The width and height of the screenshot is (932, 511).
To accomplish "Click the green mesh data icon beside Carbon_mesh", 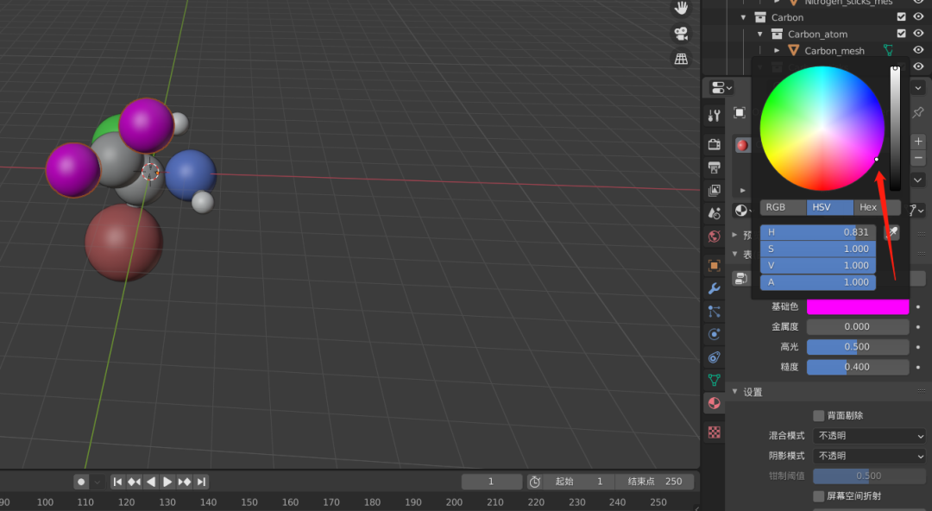I will coord(889,51).
